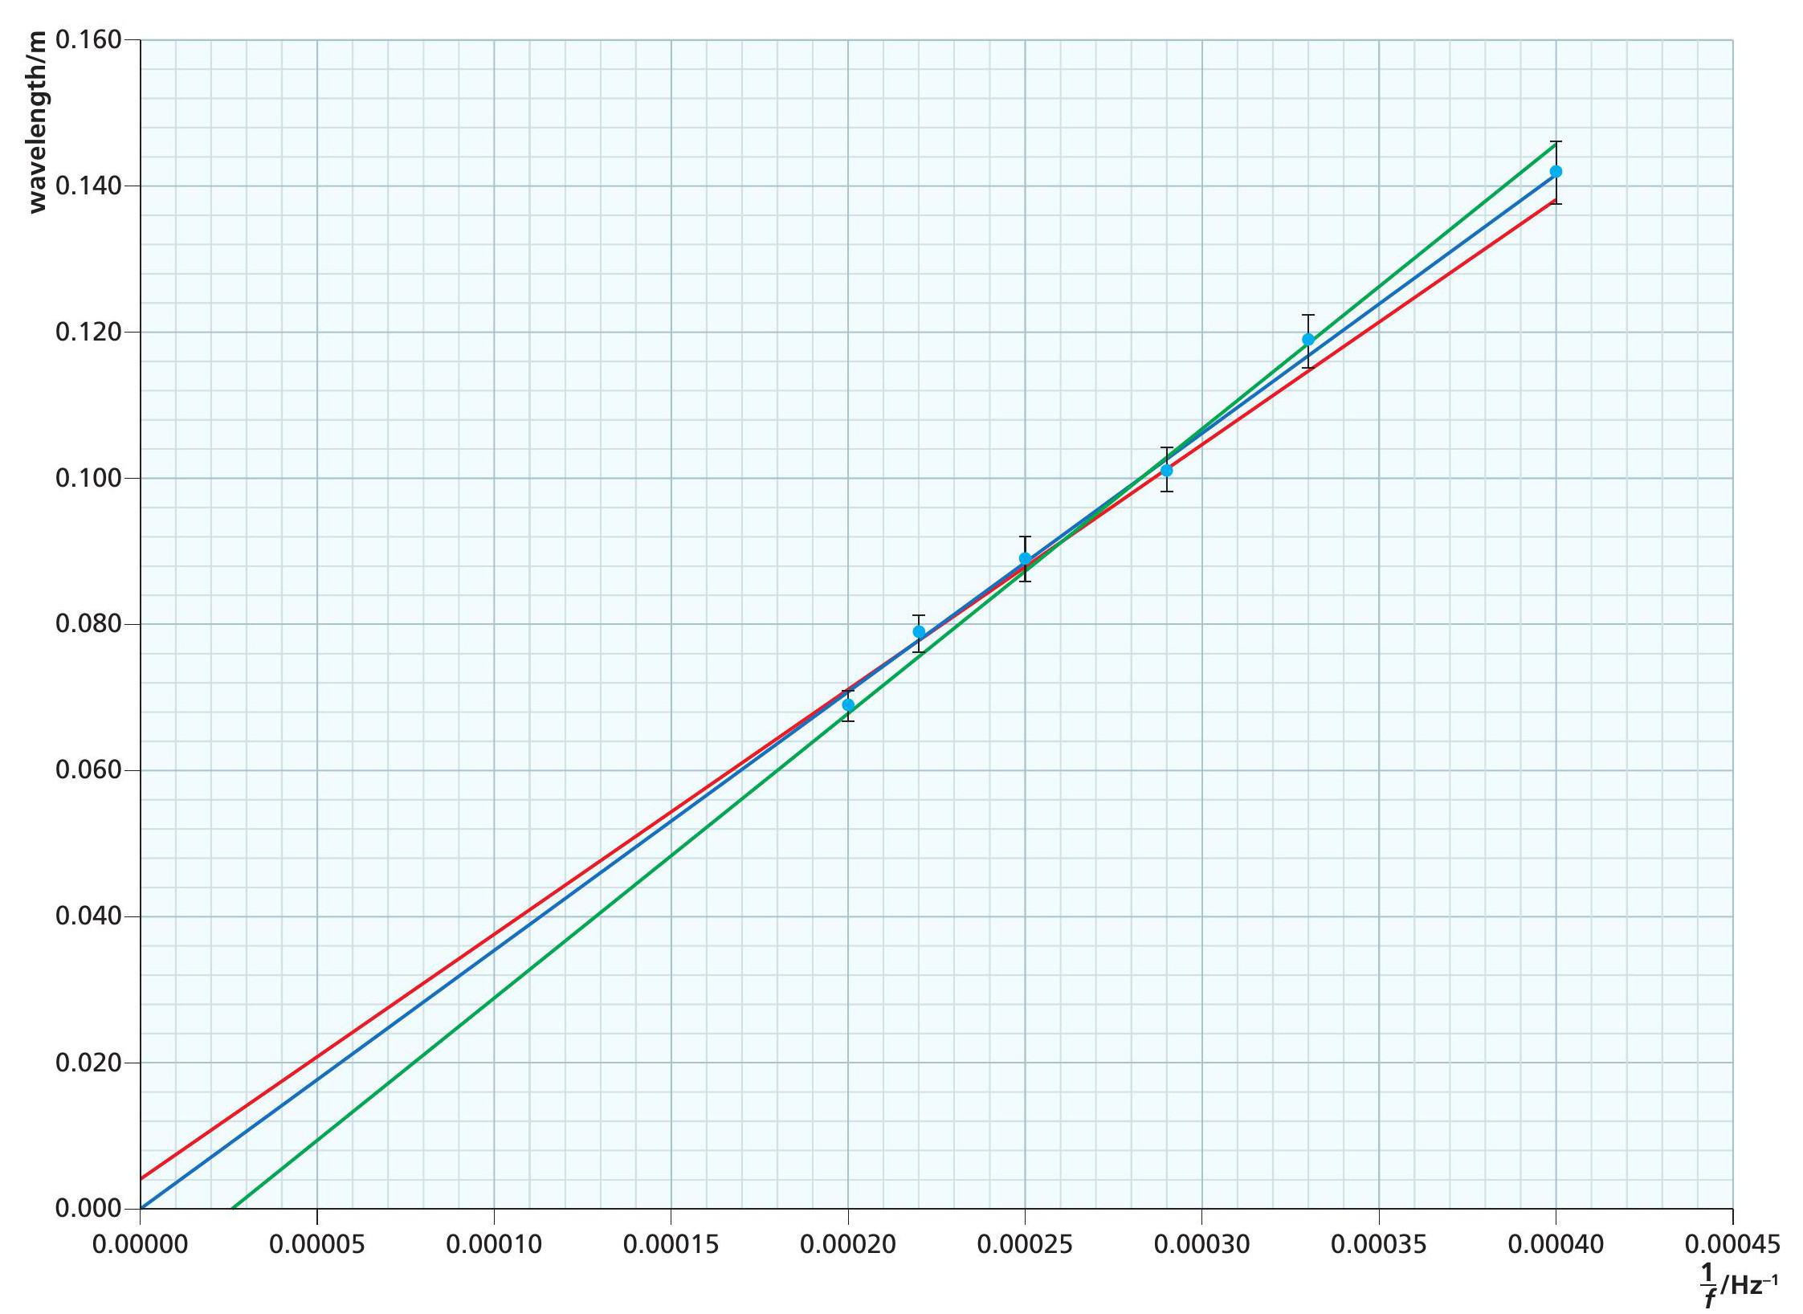
Task: Click the bottom error bar cap at 0.00033
Action: pyautogui.click(x=1308, y=368)
